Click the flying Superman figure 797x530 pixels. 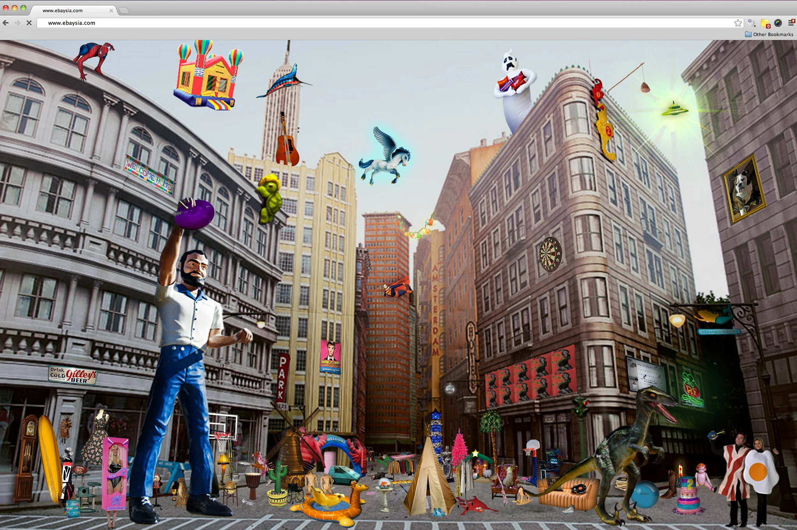tap(397, 288)
